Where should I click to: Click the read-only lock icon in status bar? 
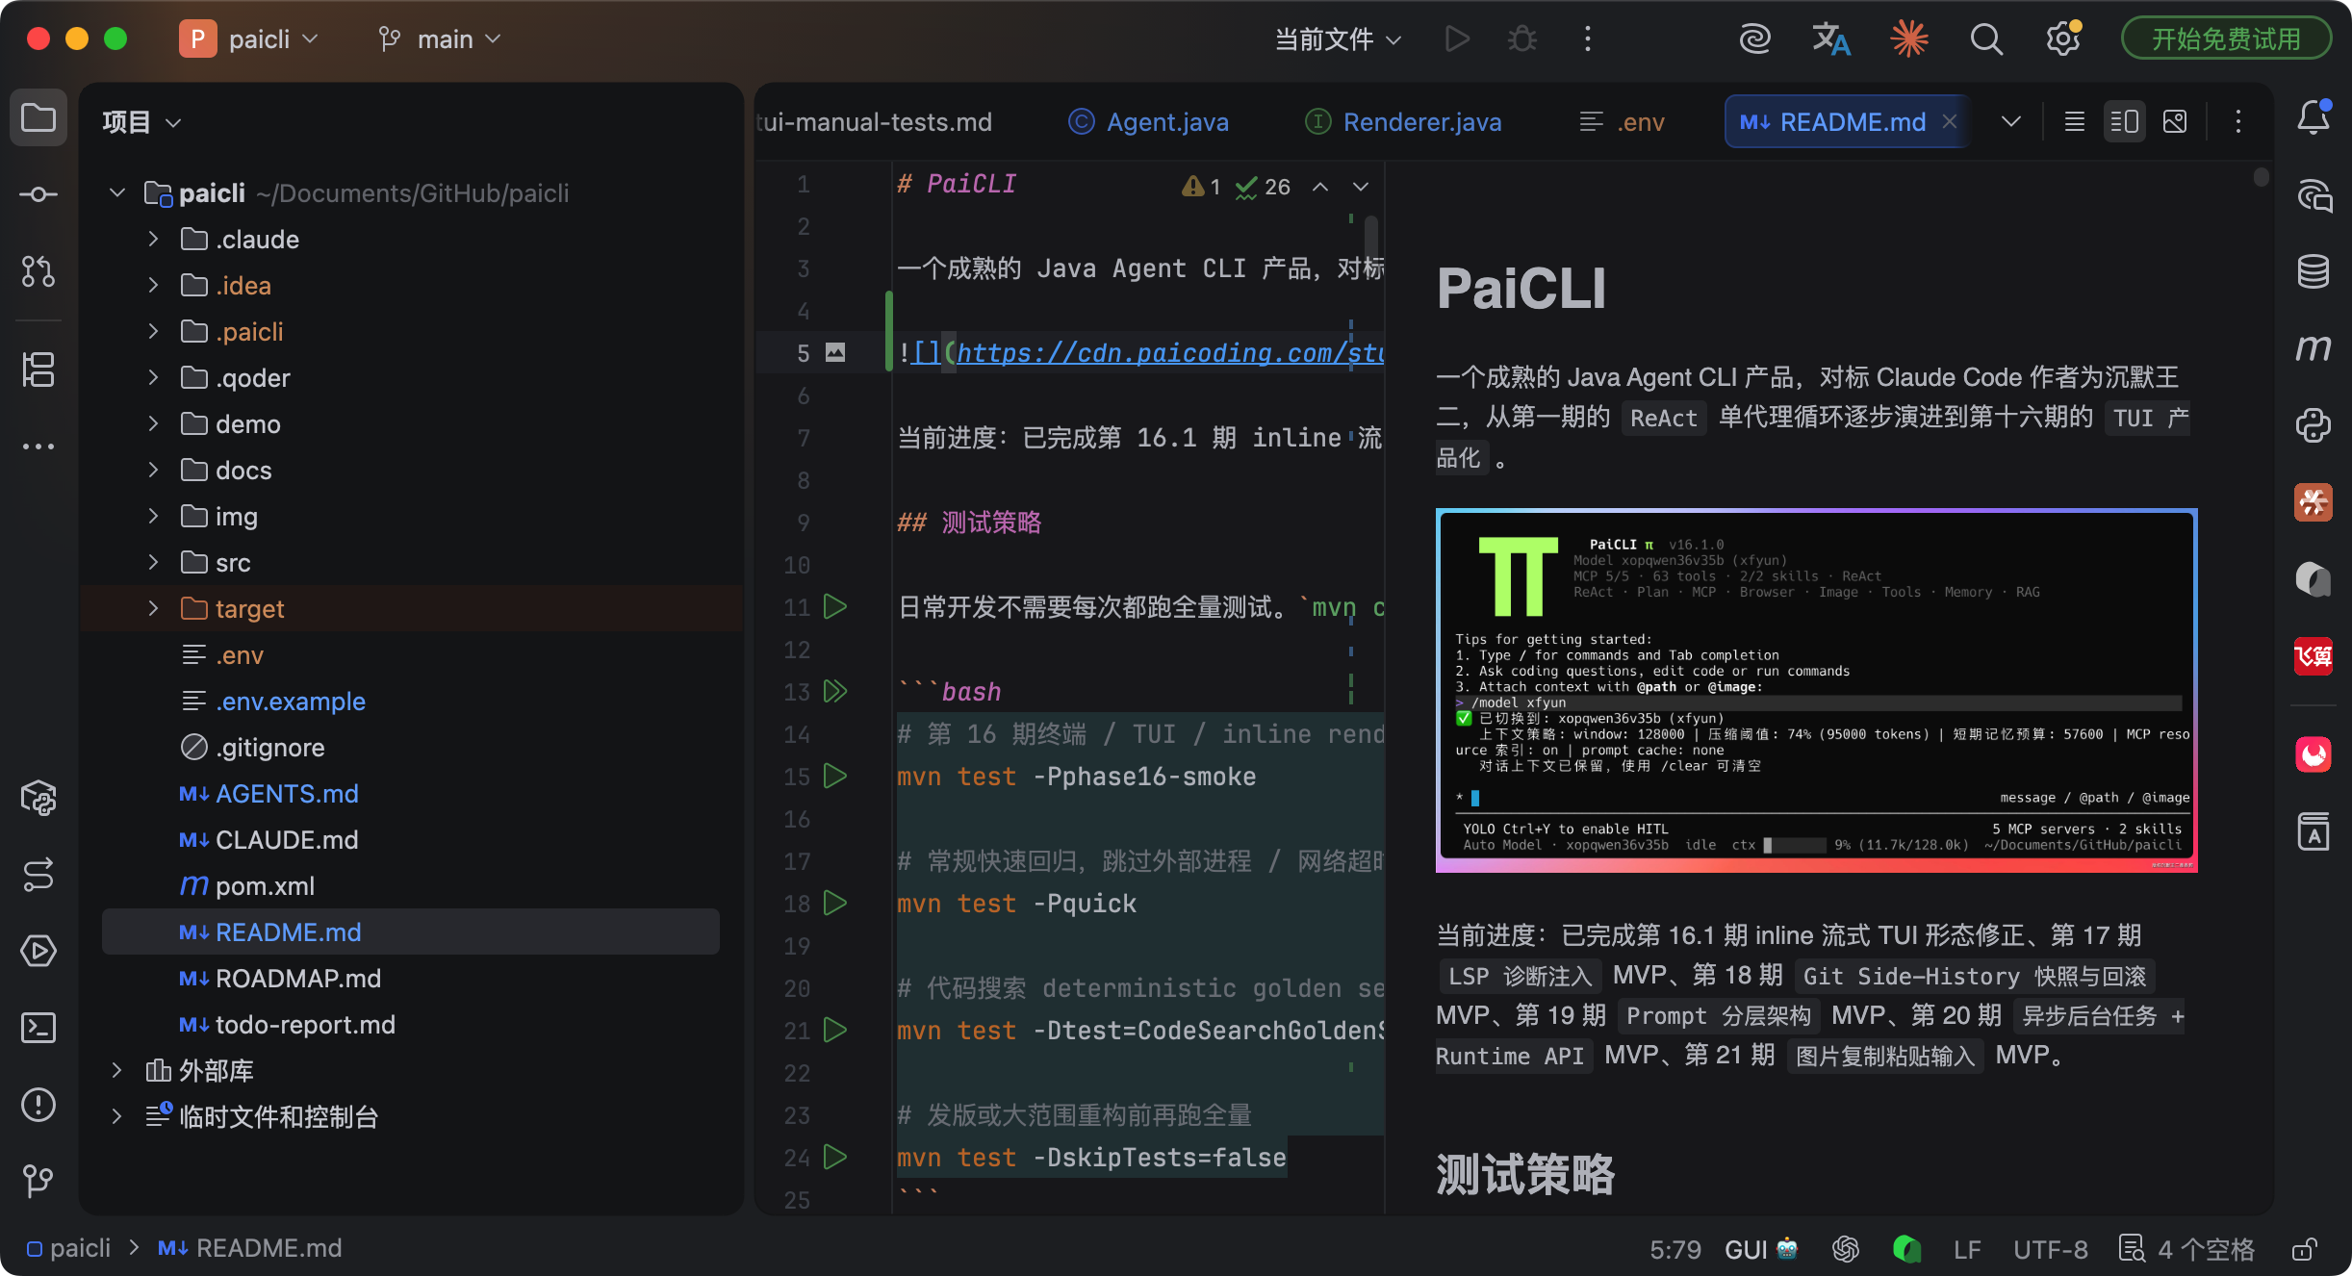(2304, 1249)
